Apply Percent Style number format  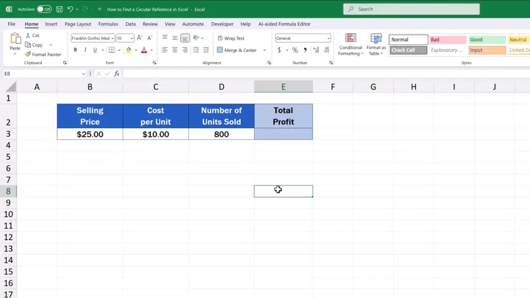pyautogui.click(x=295, y=50)
